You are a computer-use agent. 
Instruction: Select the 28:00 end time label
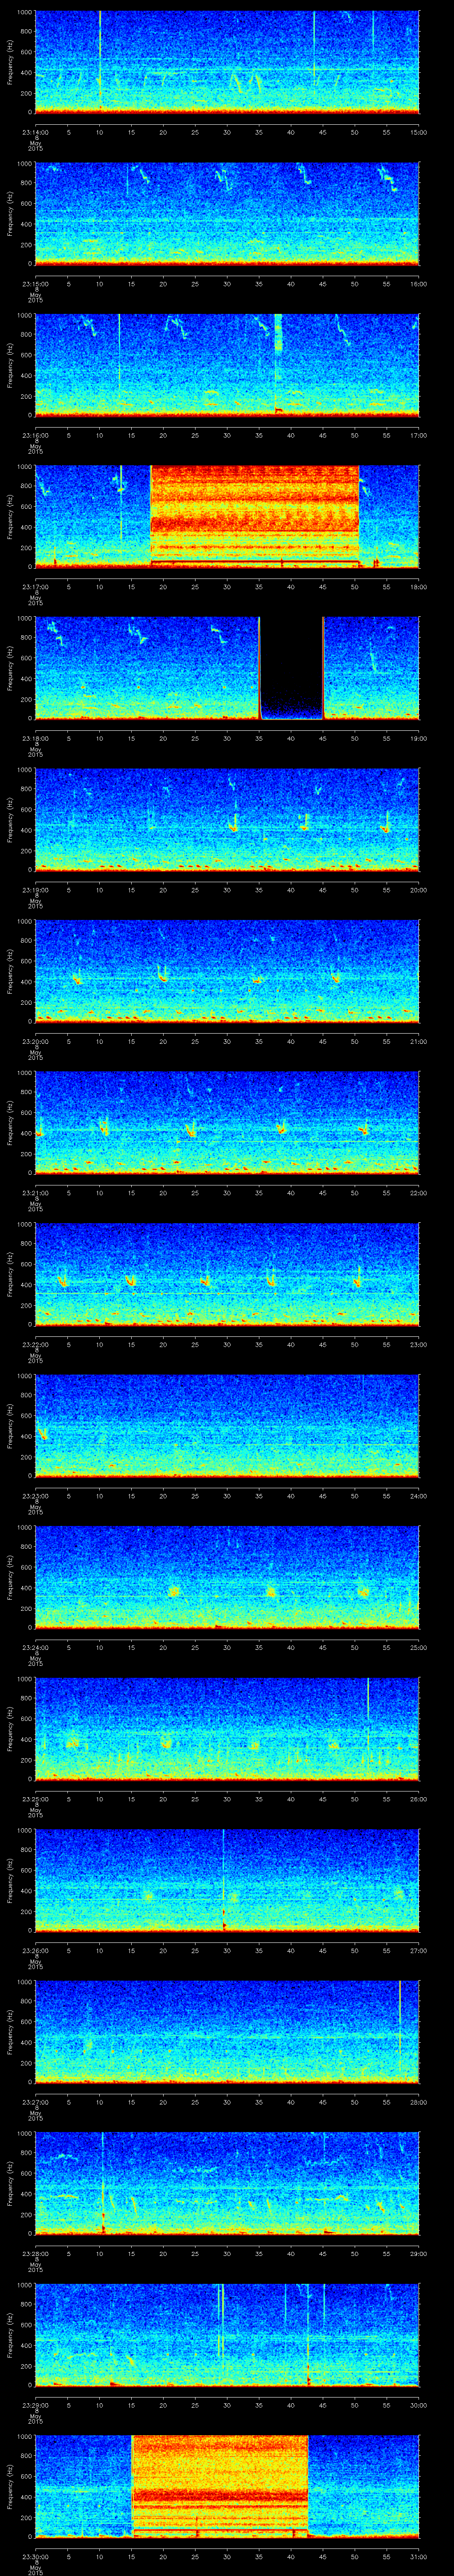click(x=419, y=2101)
